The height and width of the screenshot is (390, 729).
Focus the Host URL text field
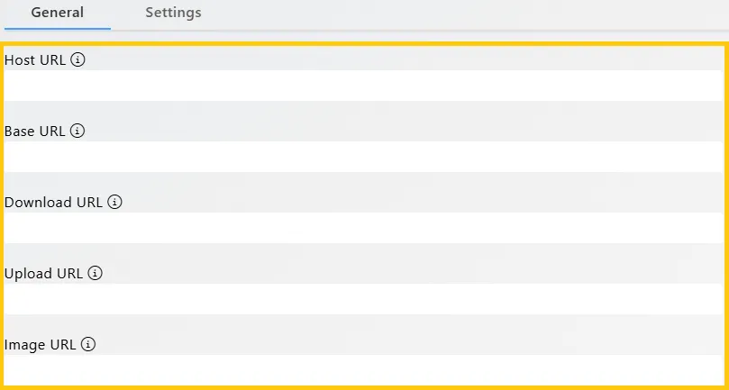coord(363,86)
